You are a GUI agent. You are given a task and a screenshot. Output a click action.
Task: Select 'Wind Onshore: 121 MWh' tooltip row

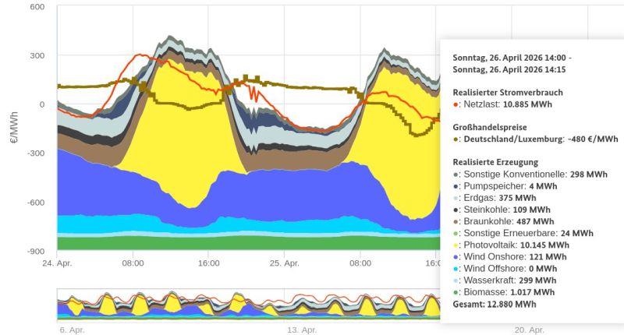tap(510, 257)
